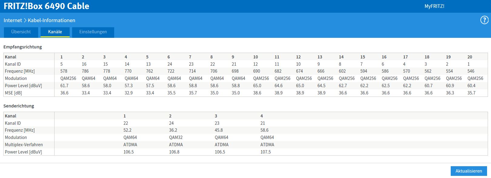
Task: Select frequency value 682
Action: click(278, 71)
